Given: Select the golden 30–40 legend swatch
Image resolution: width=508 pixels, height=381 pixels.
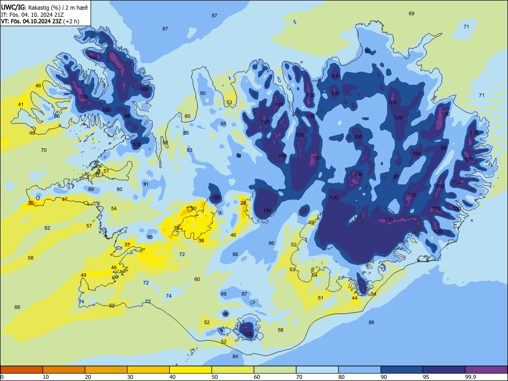Looking at the screenshot, I should tap(148, 370).
